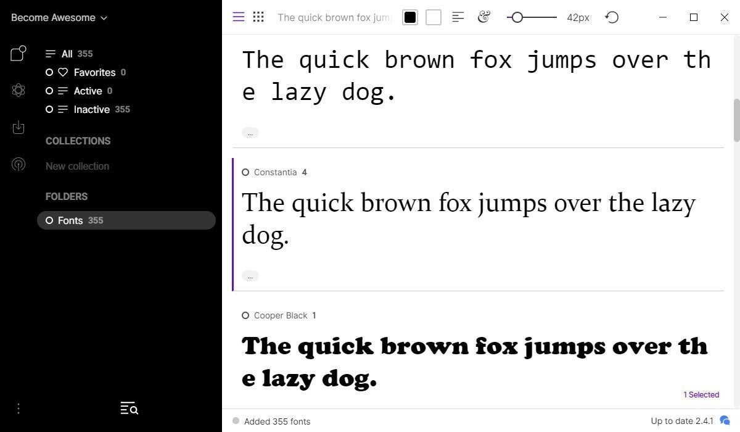The width and height of the screenshot is (740, 432).
Task: Open the three-dot options menu at sidebar bottom
Action: [18, 409]
